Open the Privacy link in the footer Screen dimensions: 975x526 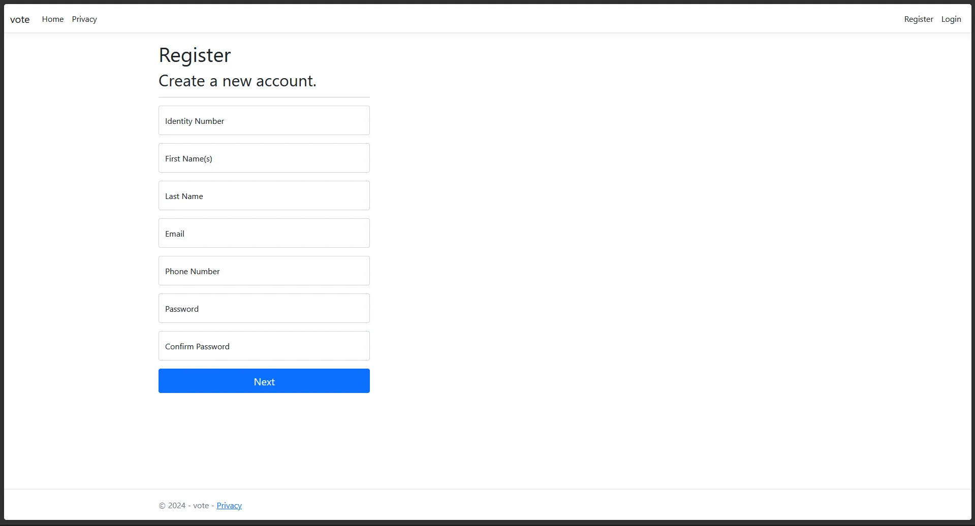[229, 506]
